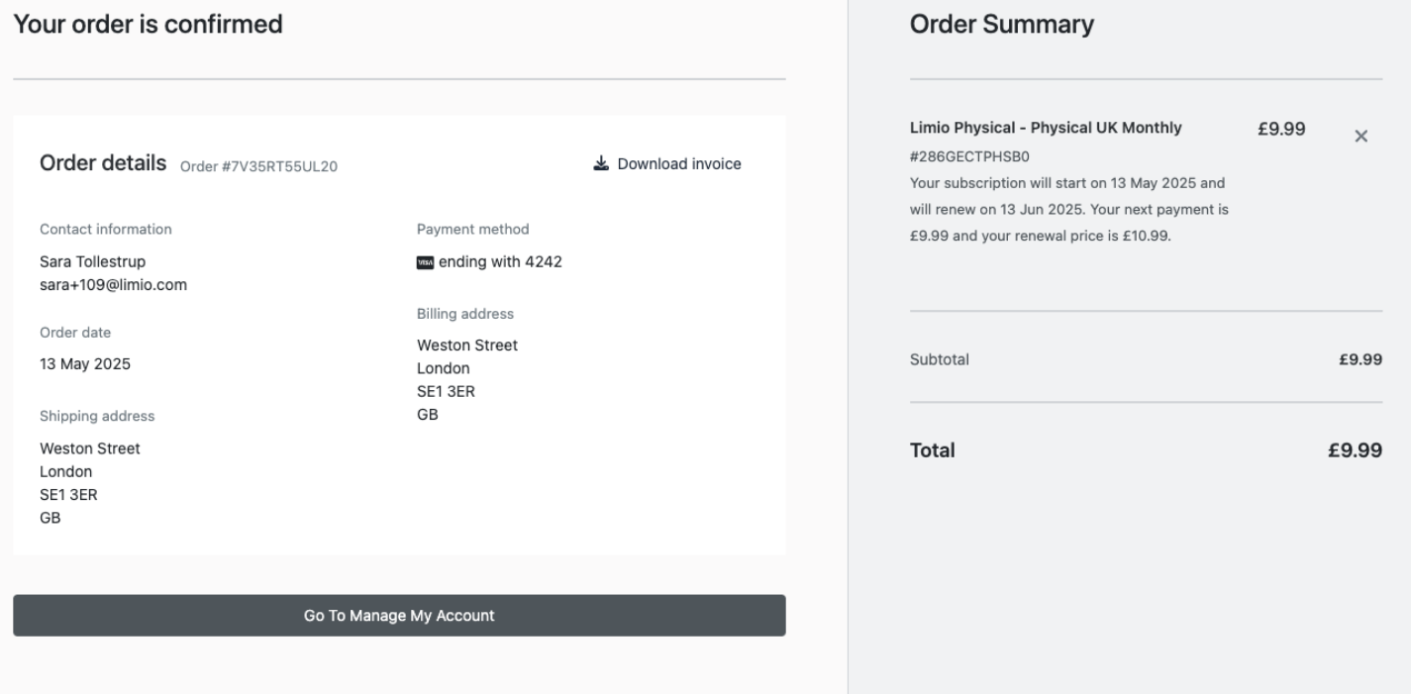Select the email sara+109@limio.com
This screenshot has height=694, width=1411.
click(113, 285)
